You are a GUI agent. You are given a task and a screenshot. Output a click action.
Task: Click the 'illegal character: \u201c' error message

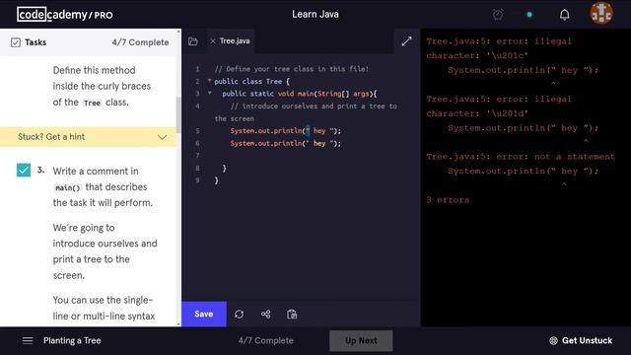pyautogui.click(x=499, y=48)
